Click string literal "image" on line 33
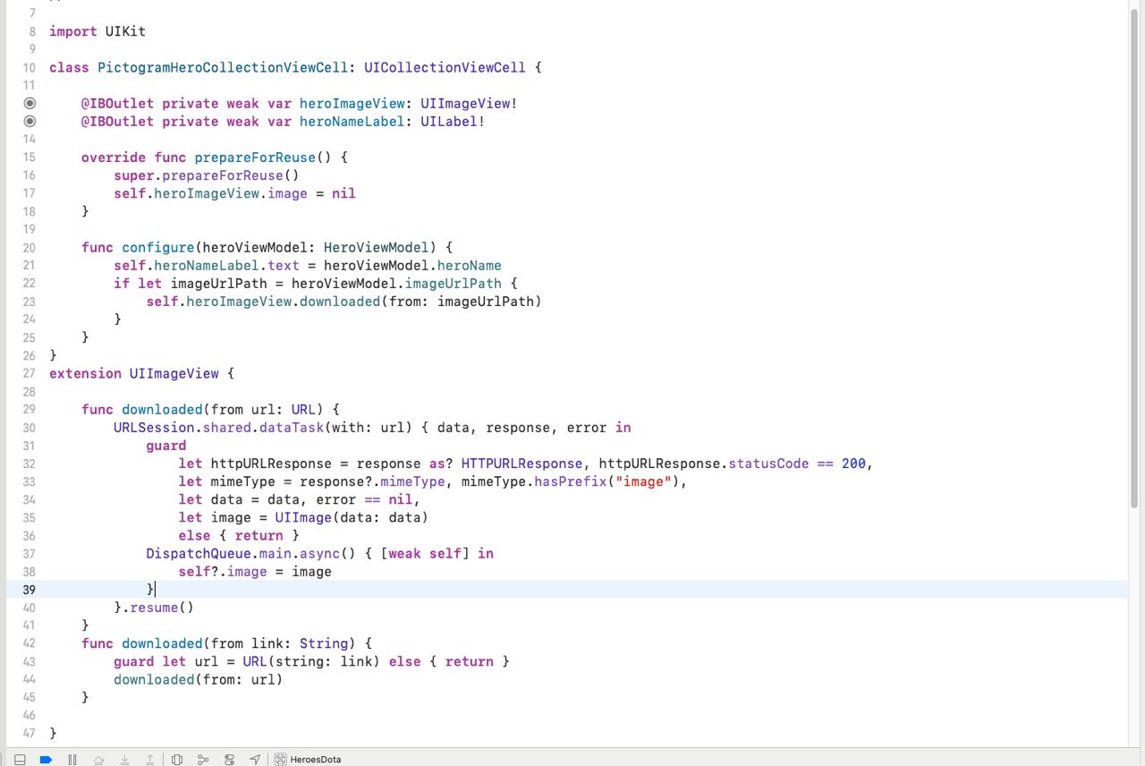The image size is (1145, 766). 643,481
